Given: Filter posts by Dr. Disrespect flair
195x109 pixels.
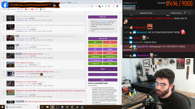Looking at the screenshot, I should [95, 60].
